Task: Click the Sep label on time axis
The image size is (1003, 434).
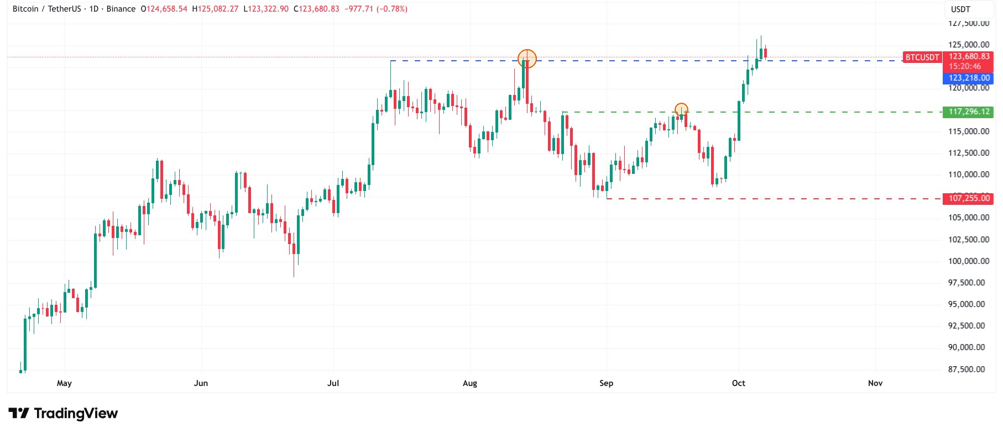Action: (x=606, y=383)
